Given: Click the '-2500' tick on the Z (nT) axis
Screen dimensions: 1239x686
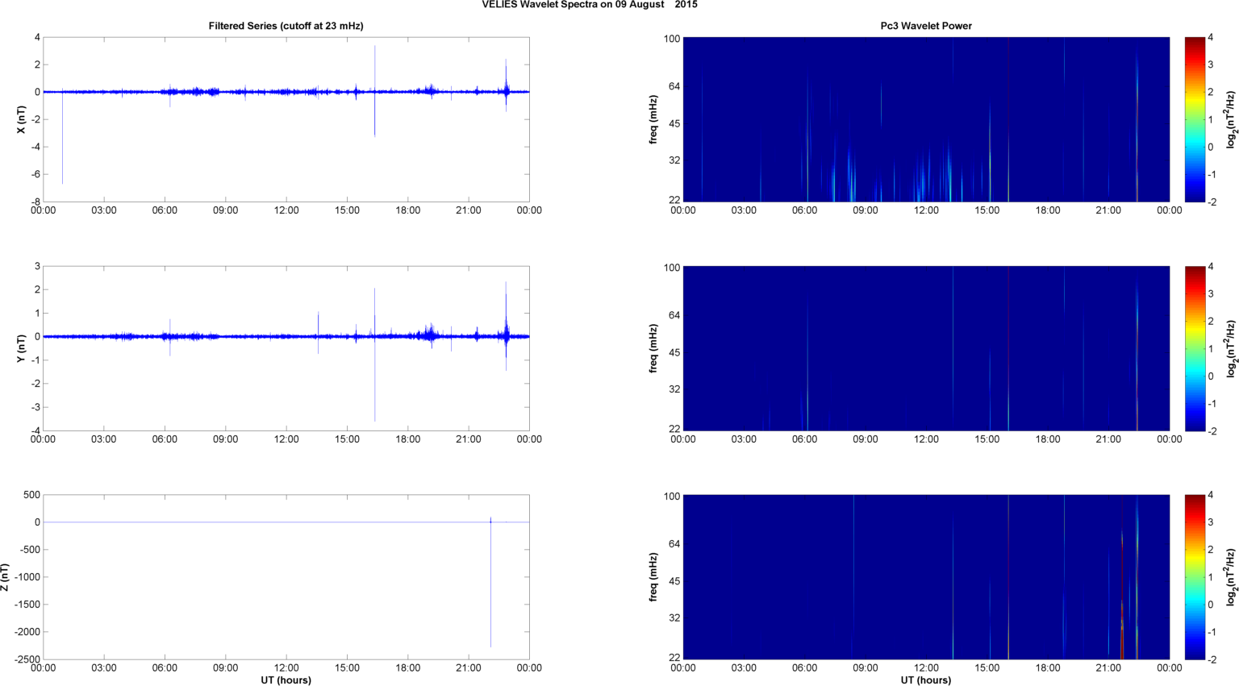Looking at the screenshot, I should pos(27,659).
